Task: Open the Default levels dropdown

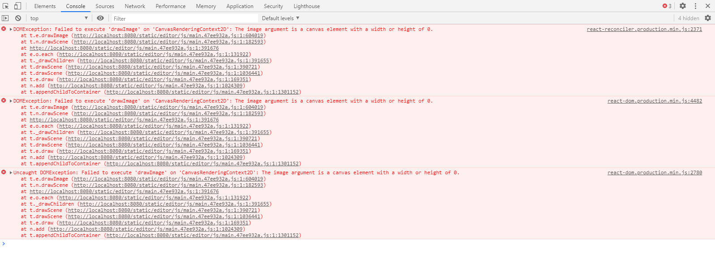Action: pos(280,18)
